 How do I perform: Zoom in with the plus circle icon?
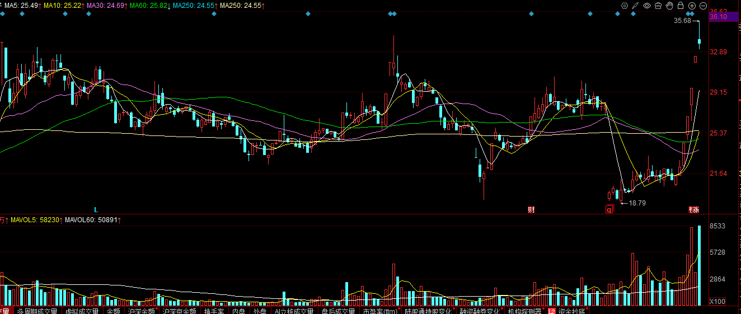pos(692,5)
